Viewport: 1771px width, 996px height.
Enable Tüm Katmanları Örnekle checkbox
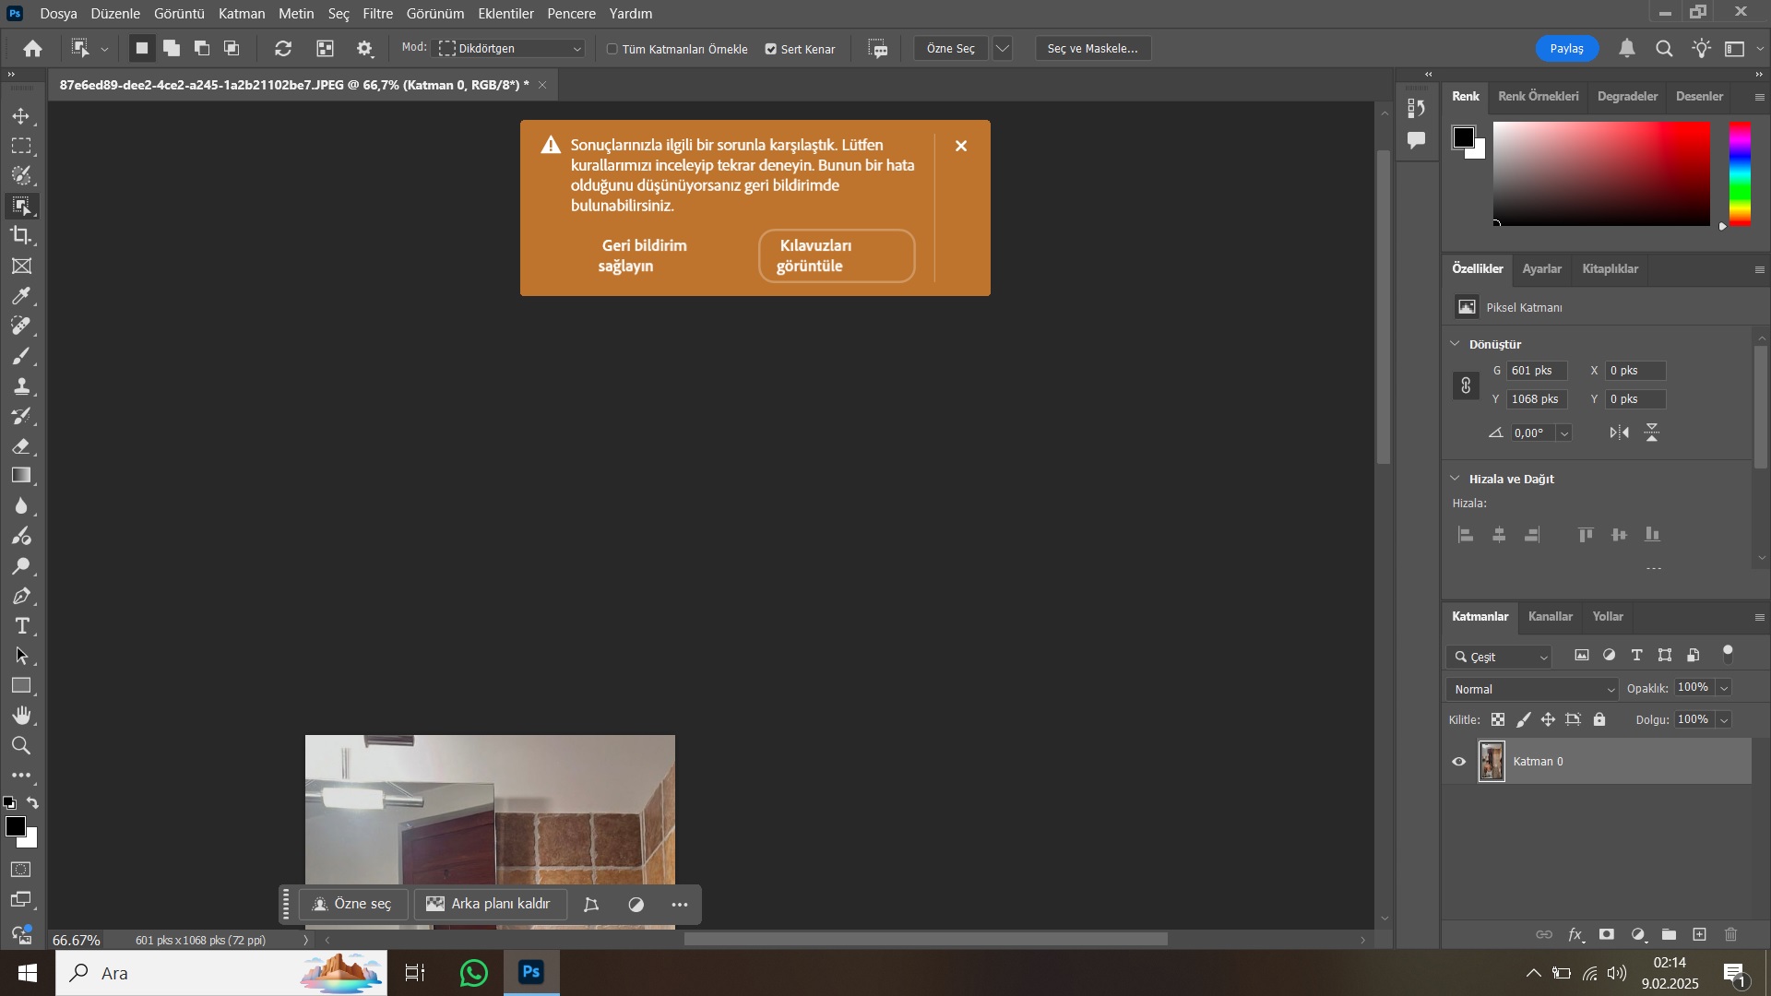coord(612,49)
